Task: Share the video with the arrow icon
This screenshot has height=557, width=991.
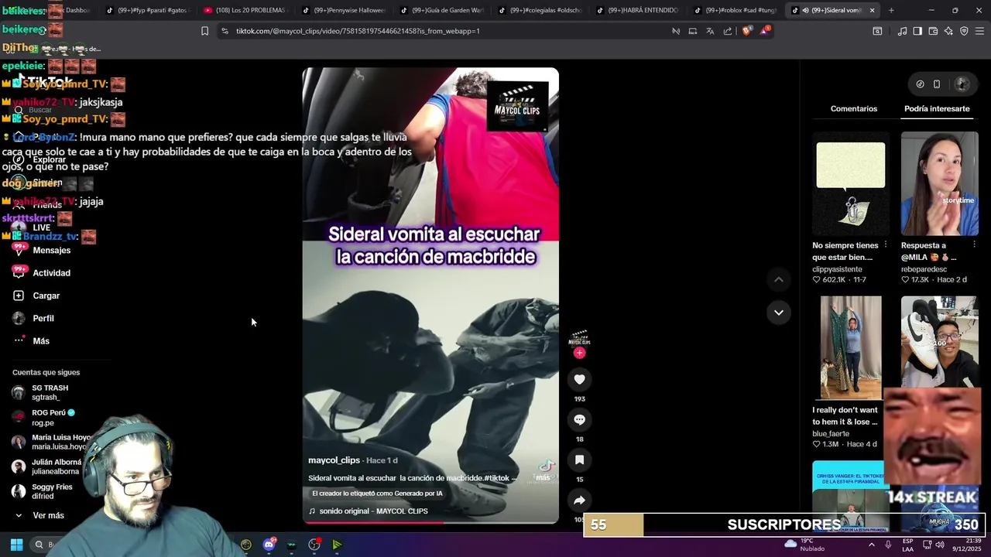Action: pyautogui.click(x=579, y=500)
